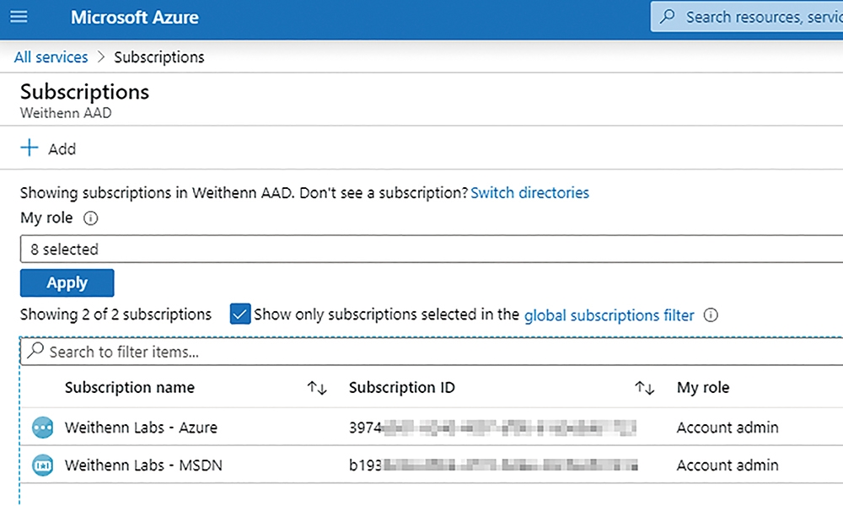This screenshot has width=843, height=506.
Task: Click Account admin for Weithenn Labs - MSDN
Action: (727, 466)
